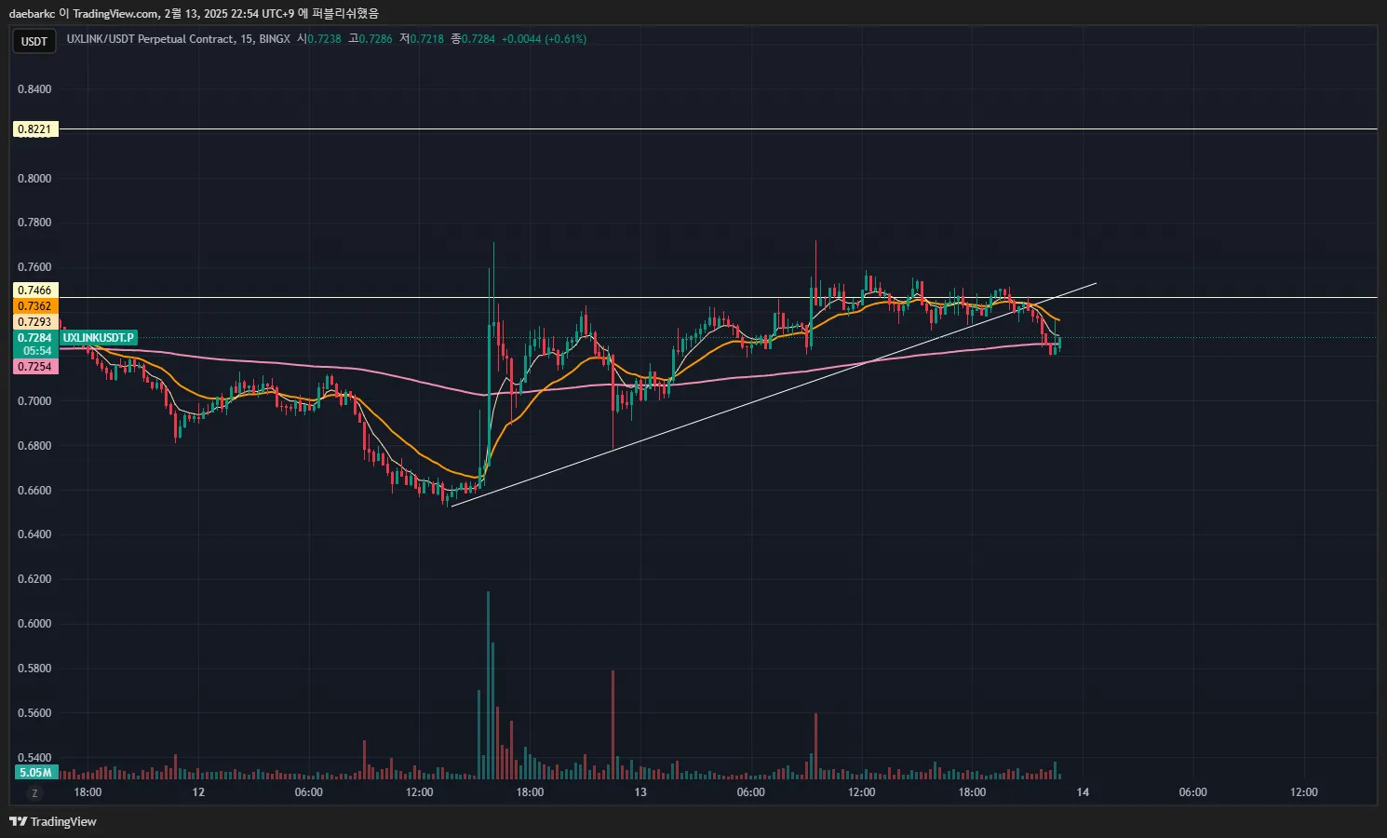Image resolution: width=1387 pixels, height=838 pixels.
Task: Click the TradingView logo in footer
Action: tap(53, 821)
